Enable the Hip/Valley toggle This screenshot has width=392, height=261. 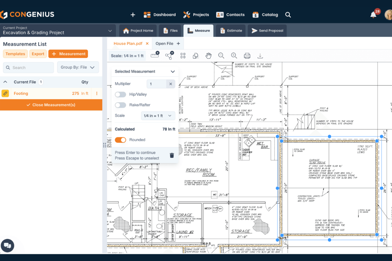pos(121,94)
